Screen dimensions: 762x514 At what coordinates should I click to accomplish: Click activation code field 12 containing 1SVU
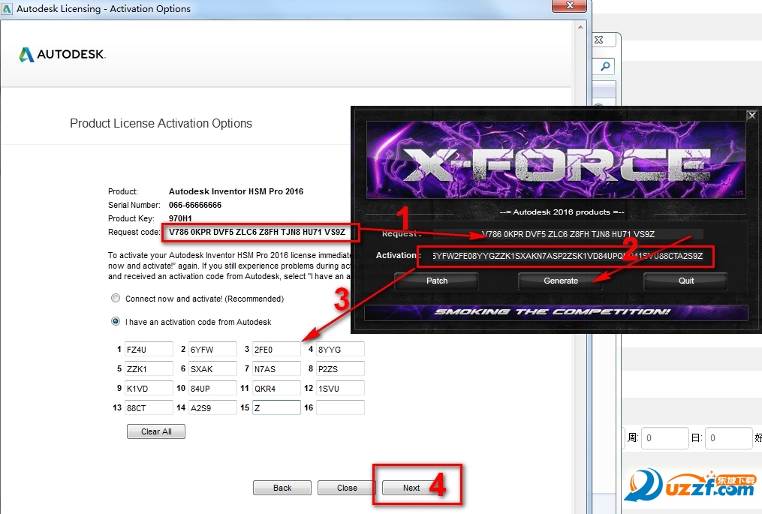coord(340,388)
